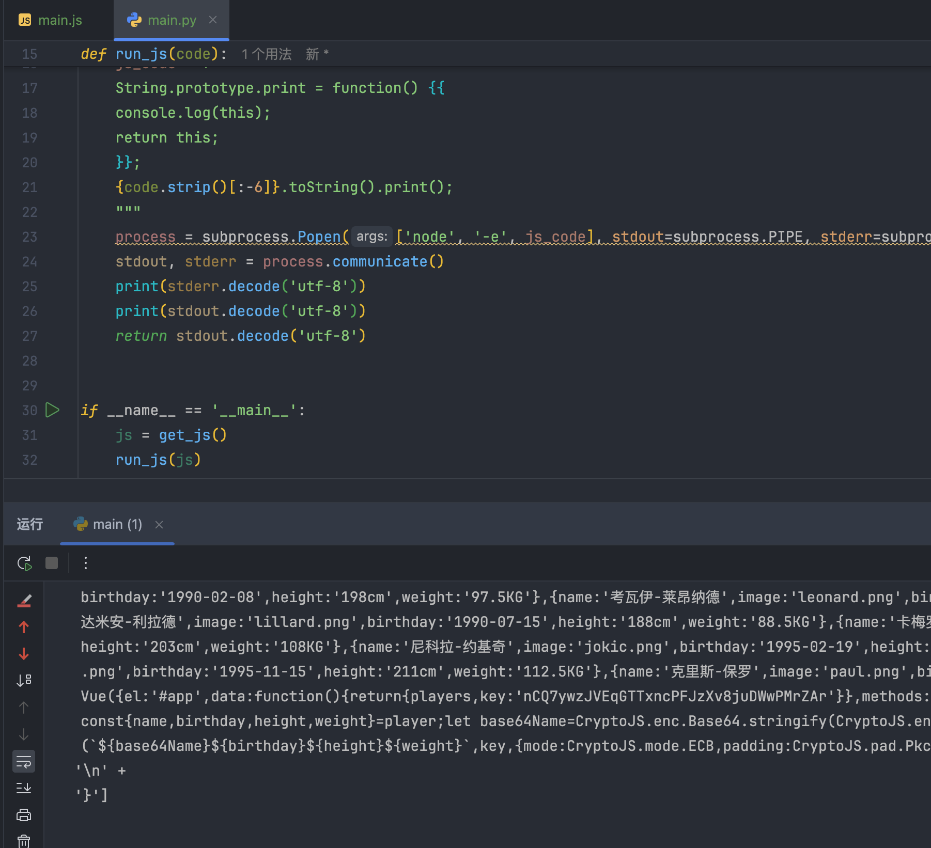
Task: Open the '1个用法' usages hint
Action: coord(266,54)
